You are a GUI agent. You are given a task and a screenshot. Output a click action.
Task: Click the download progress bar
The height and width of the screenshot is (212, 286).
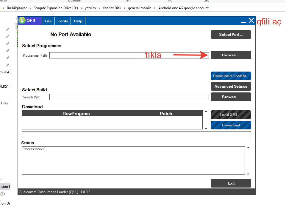(x=136, y=135)
